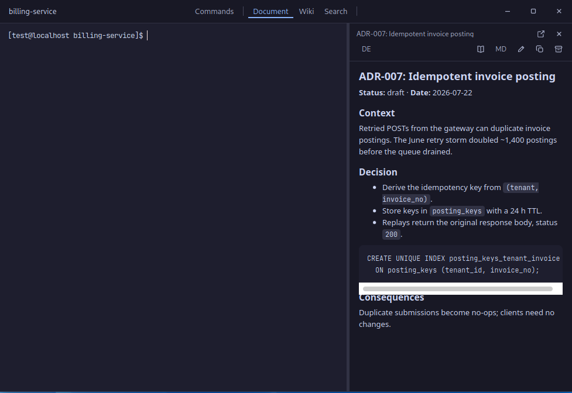Screen dimensions: 572x393
Task: Open the Commands tab
Action: [x=214, y=11]
